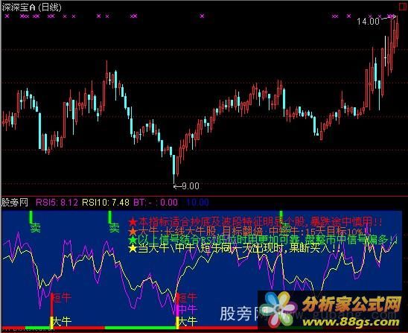
Task: Click the 深深宝A (日线) chart title
Action: point(32,7)
